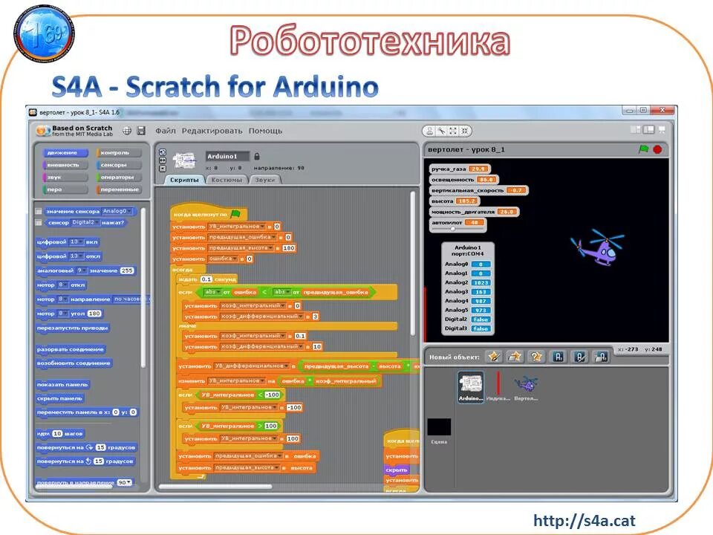Image resolution: width=713 pixels, height=535 pixels.
Task: Select the Вертол sprite thumbnail
Action: click(527, 385)
